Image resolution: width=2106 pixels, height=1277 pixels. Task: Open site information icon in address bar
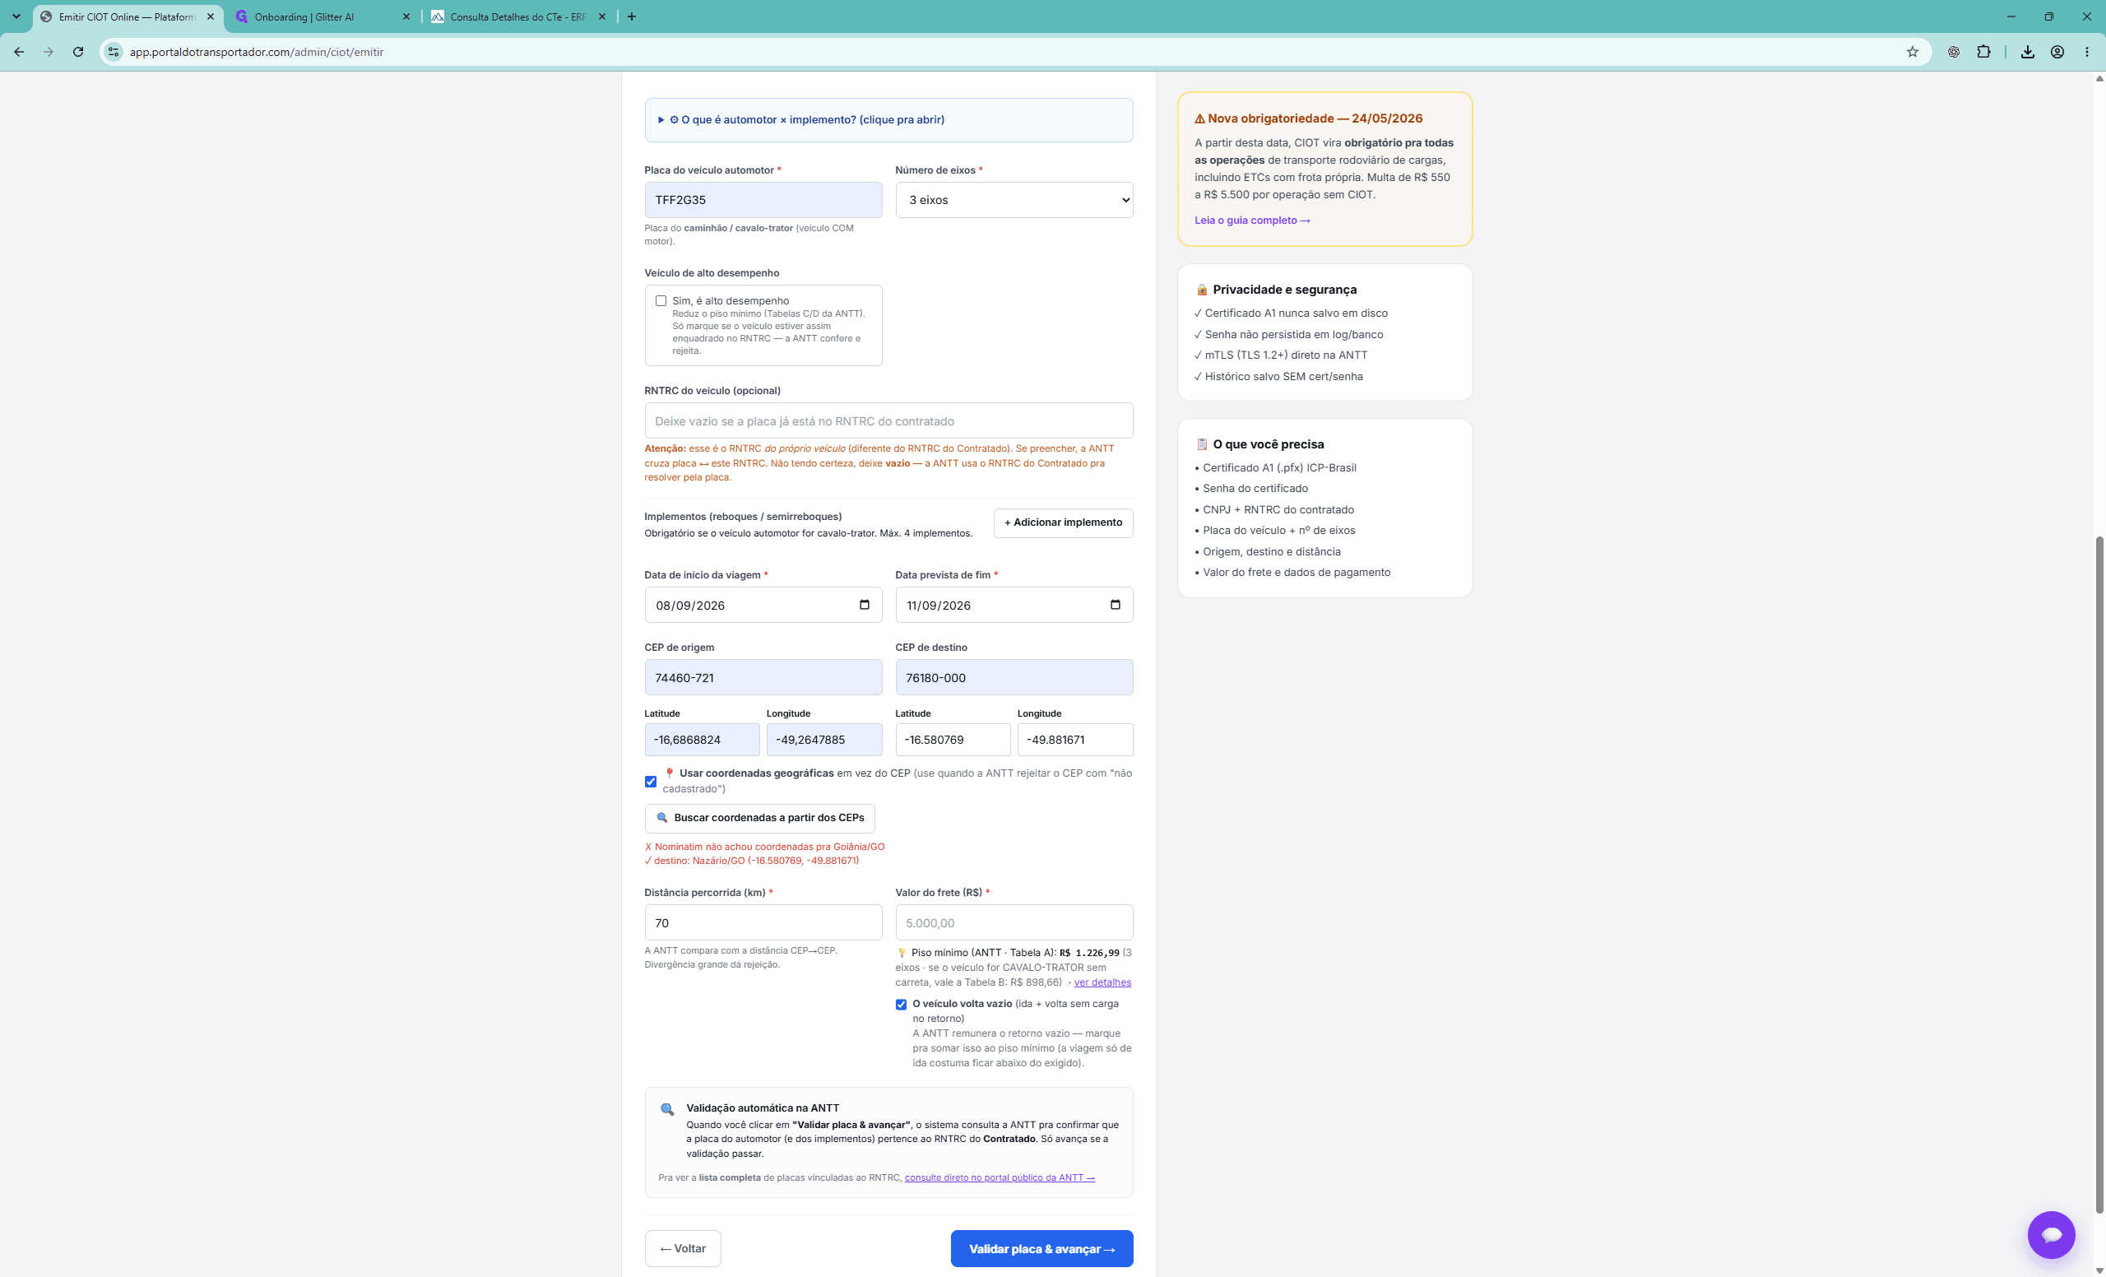tap(113, 52)
